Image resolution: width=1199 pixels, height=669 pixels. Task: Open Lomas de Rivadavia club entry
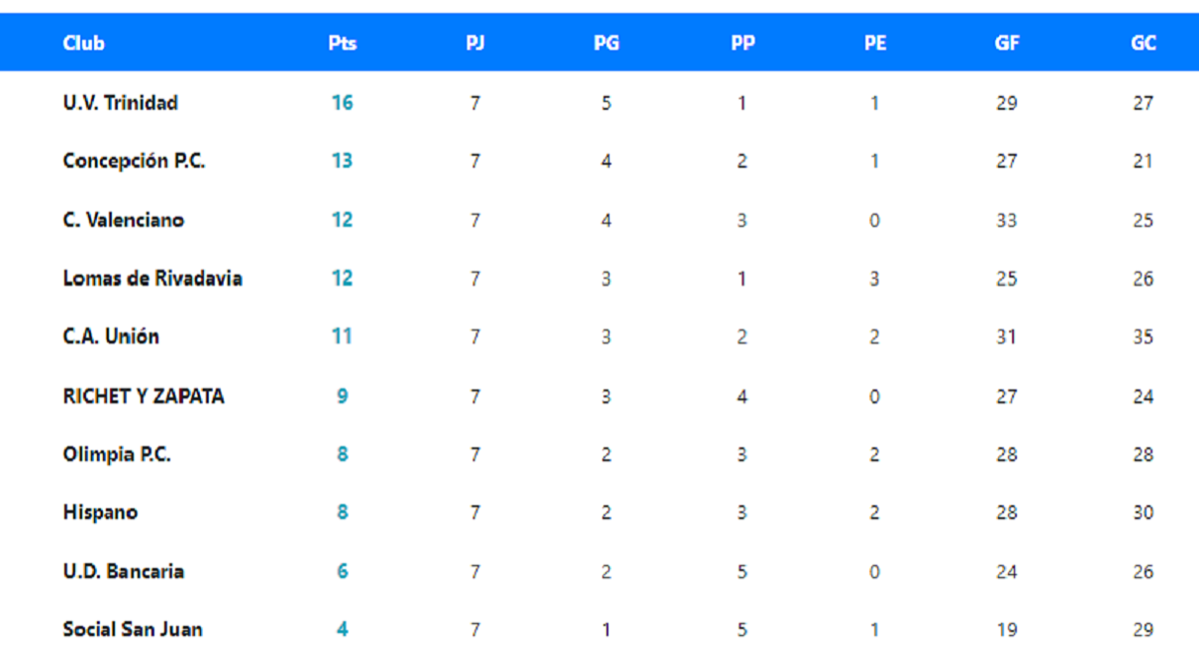pos(152,279)
